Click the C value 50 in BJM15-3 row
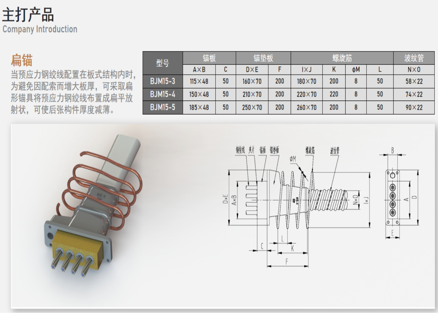Image resolution: width=438 pixels, height=313 pixels. 226,81
